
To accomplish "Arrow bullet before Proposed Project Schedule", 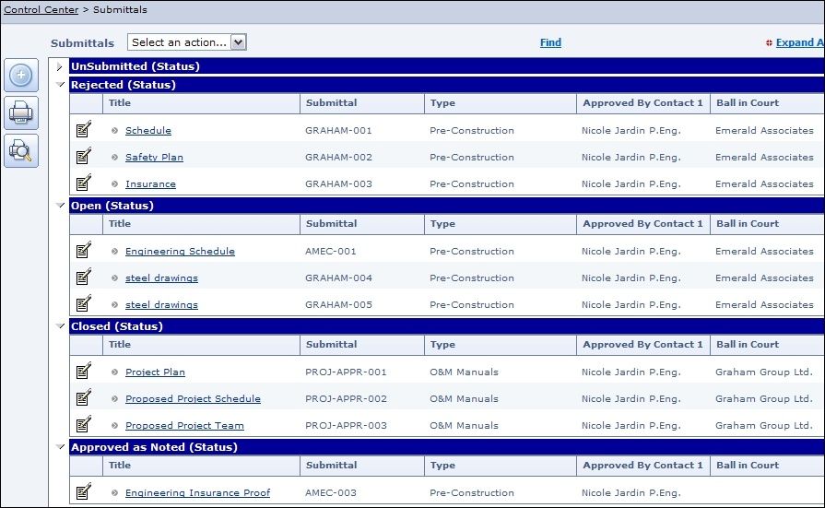I will click(x=114, y=399).
